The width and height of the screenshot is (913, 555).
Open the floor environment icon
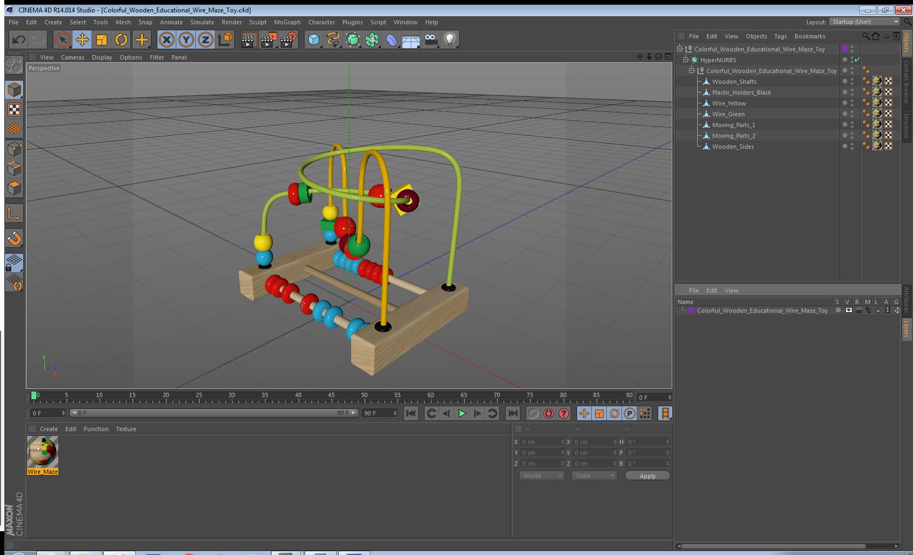coord(411,39)
